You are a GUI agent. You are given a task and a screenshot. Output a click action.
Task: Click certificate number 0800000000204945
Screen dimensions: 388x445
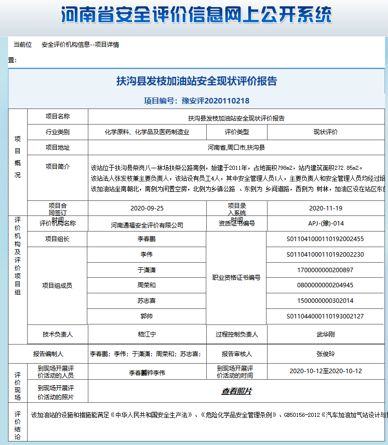[x=325, y=285]
